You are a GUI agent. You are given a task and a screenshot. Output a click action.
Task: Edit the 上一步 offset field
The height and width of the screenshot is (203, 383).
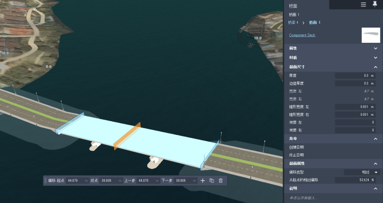point(148,180)
